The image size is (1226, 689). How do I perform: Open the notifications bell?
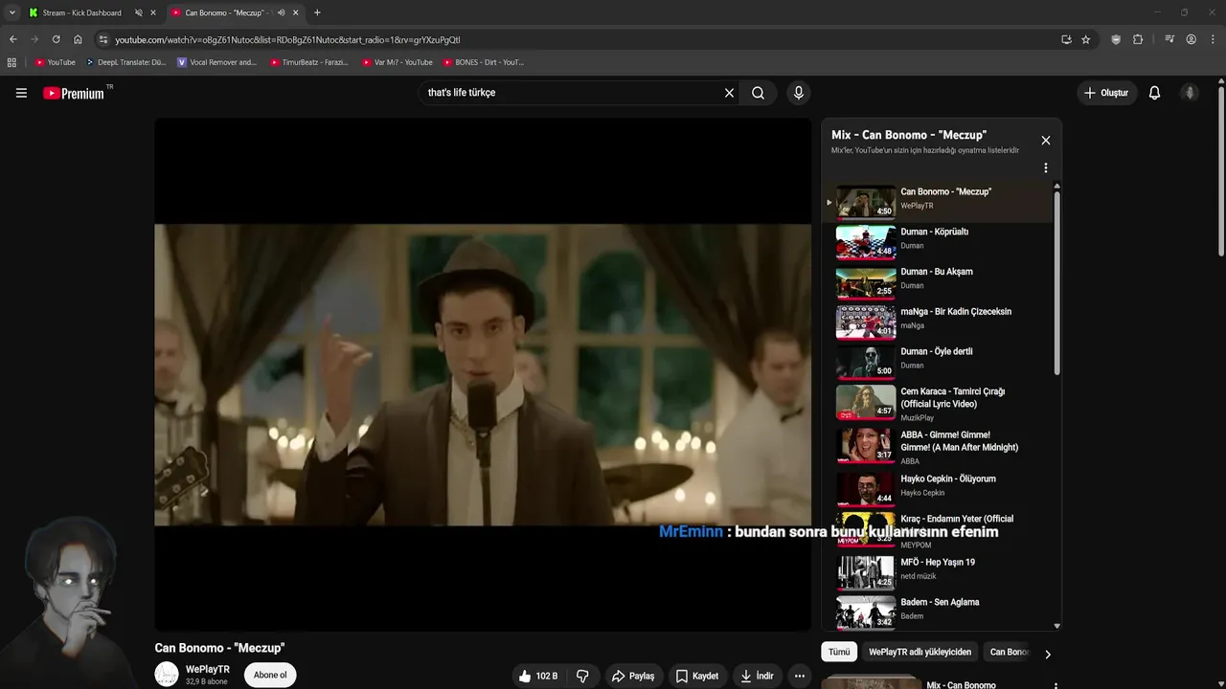coord(1154,93)
